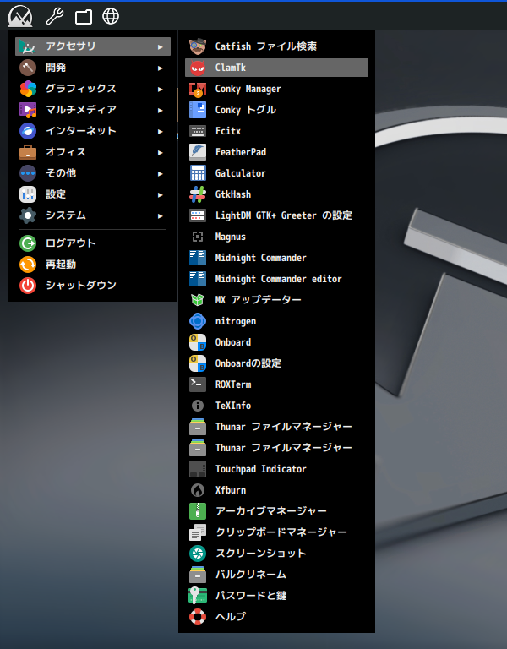
Task: Expand the アクセサリ submenu arrow
Action: click(161, 46)
